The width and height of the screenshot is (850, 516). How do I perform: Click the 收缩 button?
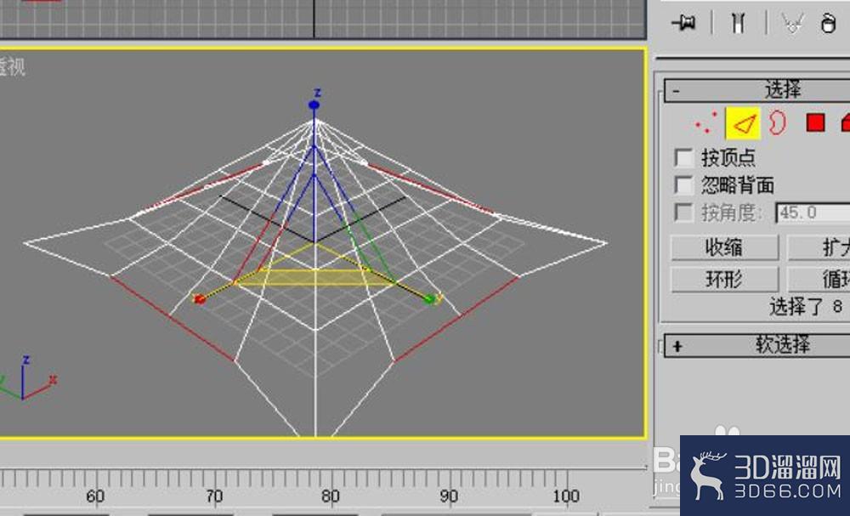click(724, 247)
